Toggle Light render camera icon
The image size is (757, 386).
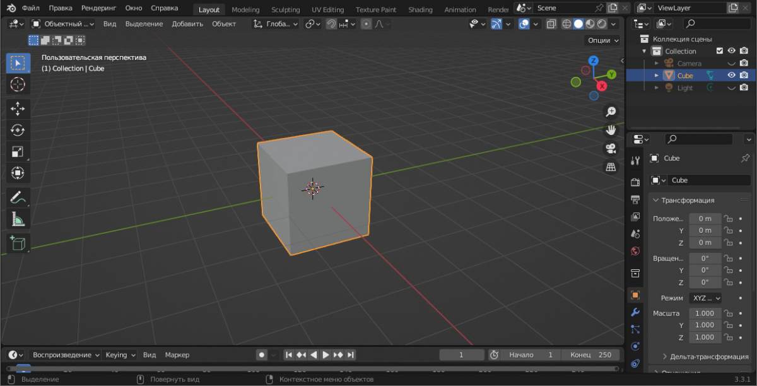[x=744, y=88]
